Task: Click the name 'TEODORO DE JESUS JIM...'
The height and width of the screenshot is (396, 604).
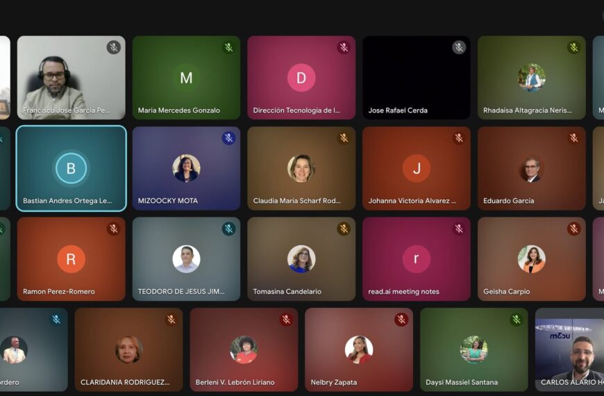Action: (x=181, y=292)
